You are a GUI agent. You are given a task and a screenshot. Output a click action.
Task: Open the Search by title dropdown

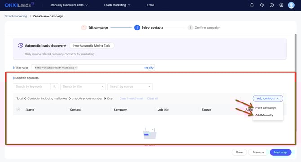[83, 86]
